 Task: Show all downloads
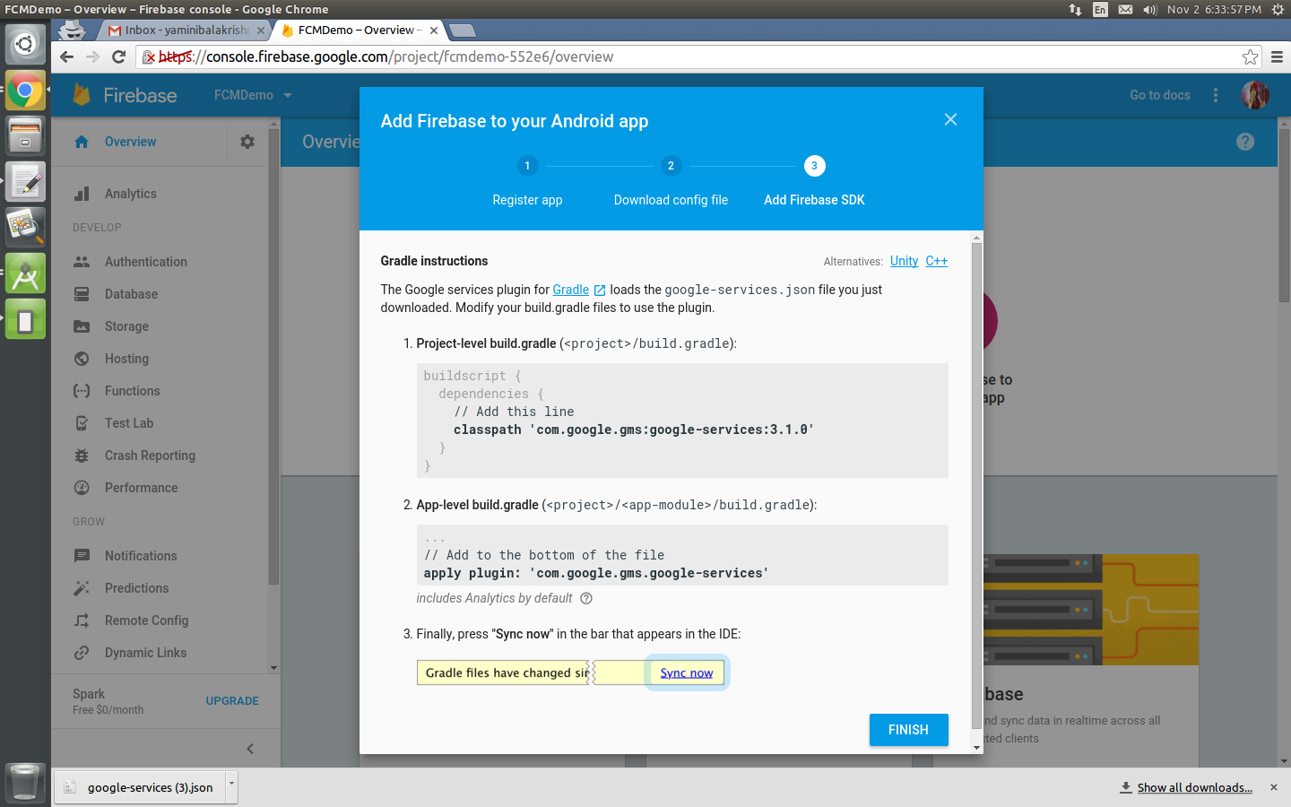click(x=1194, y=787)
